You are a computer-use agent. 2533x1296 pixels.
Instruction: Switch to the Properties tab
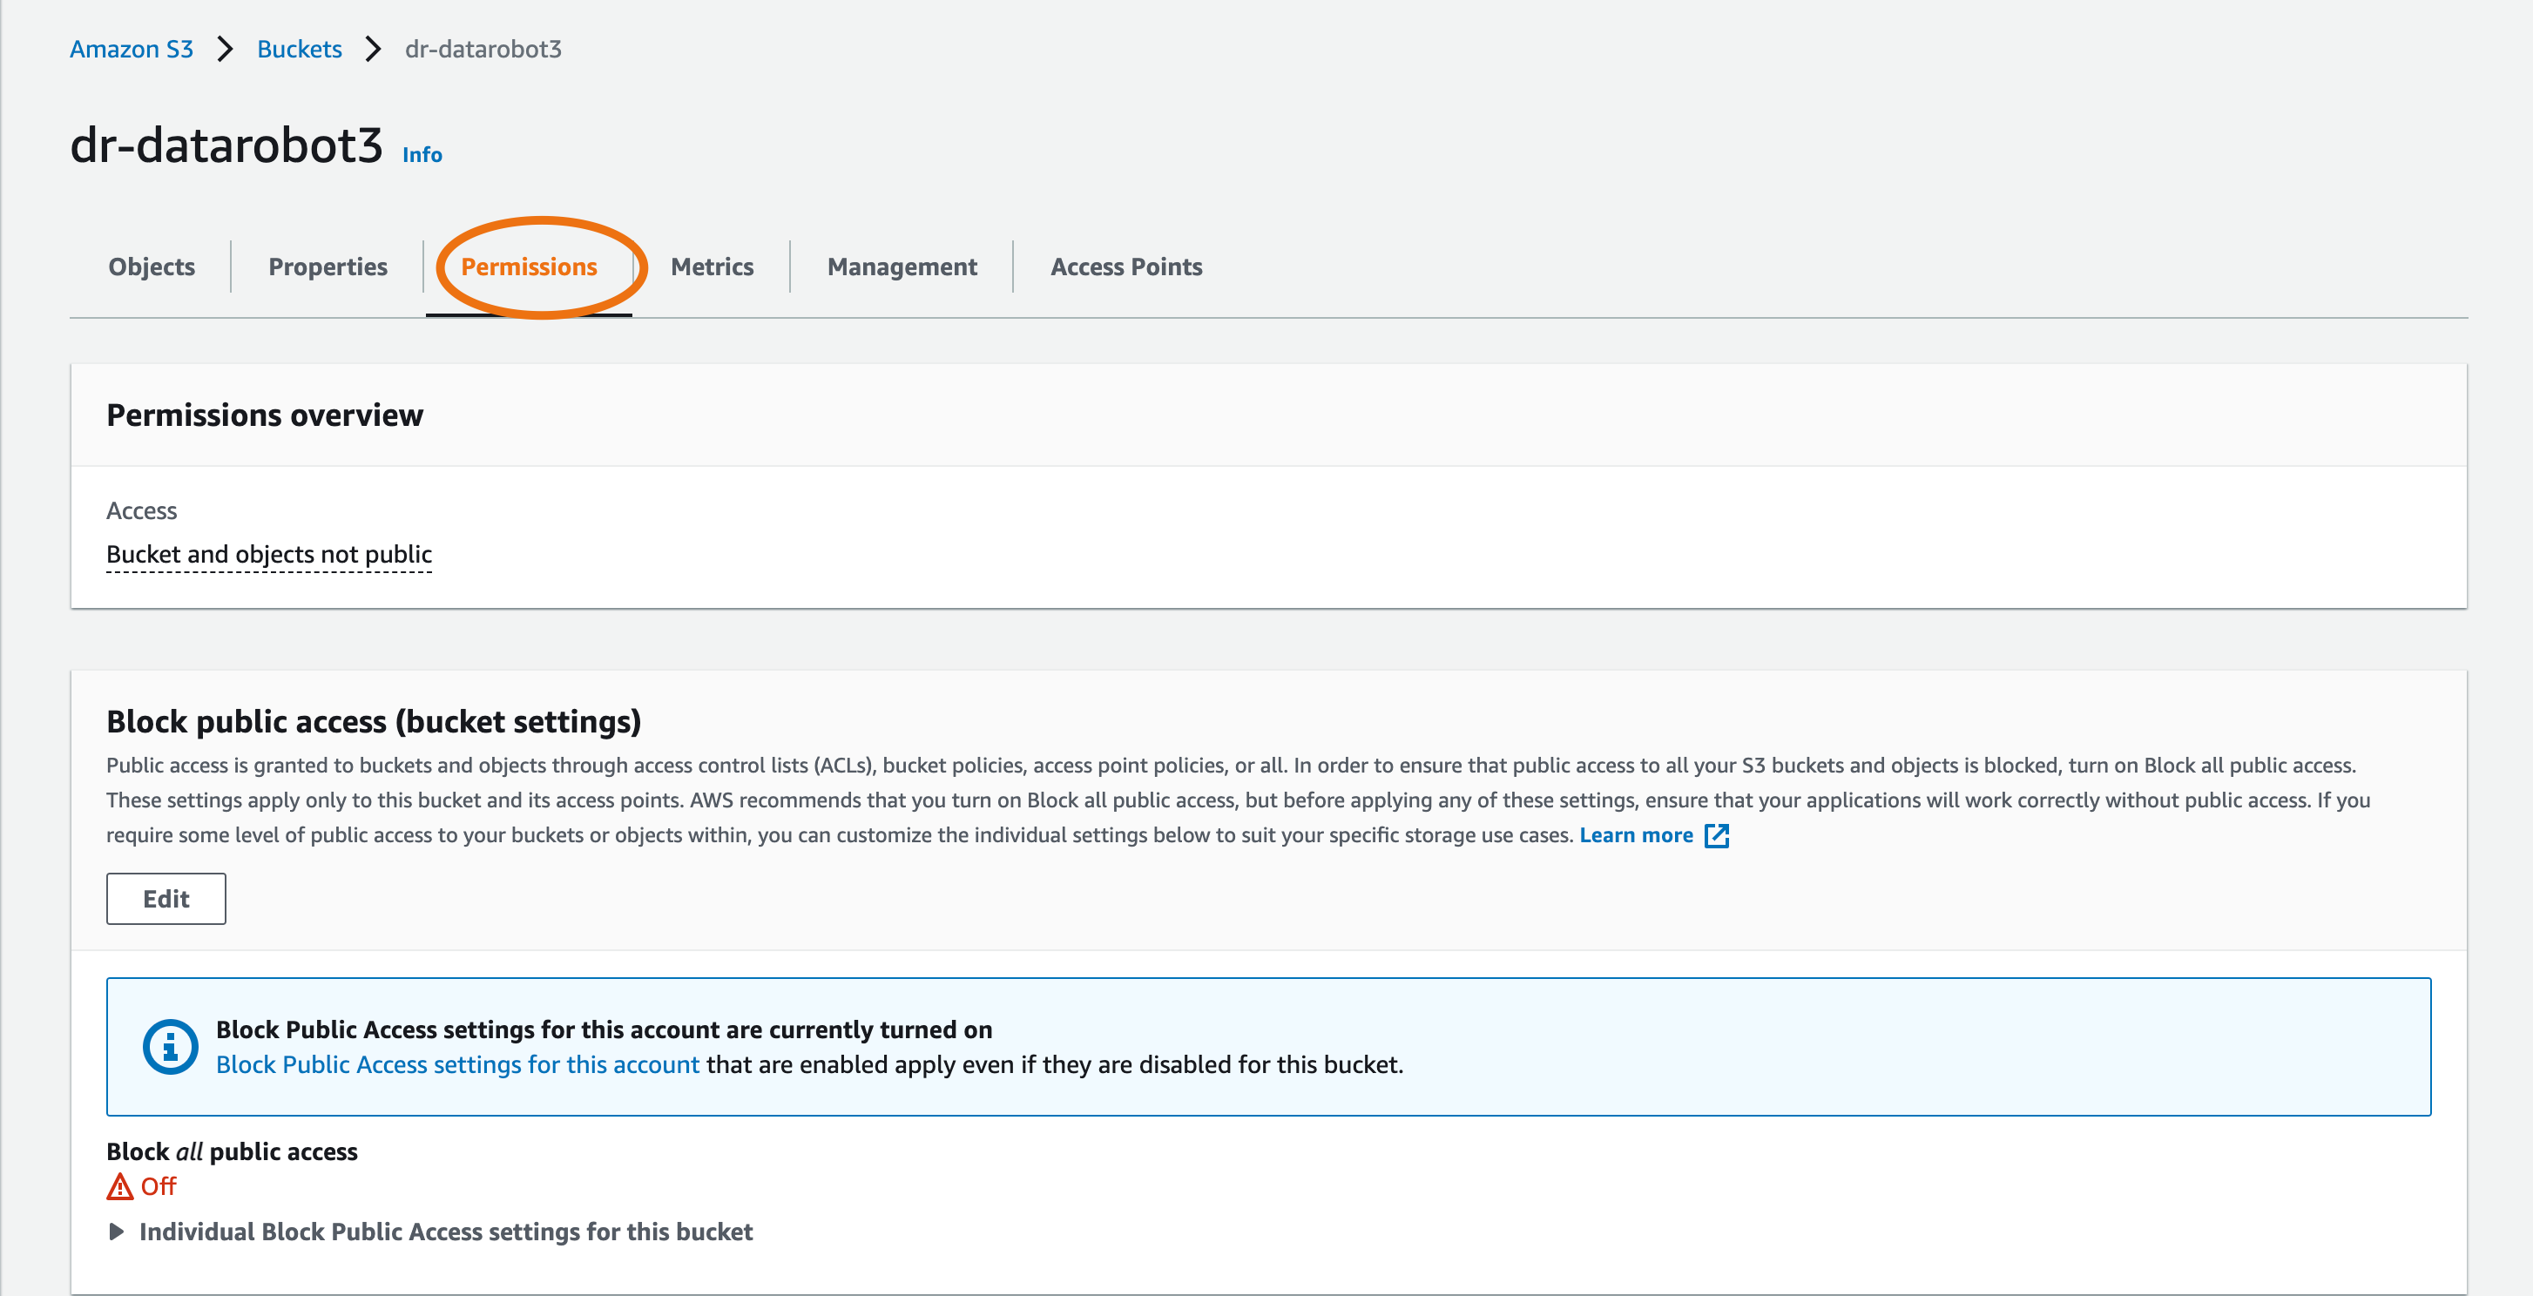coord(328,267)
